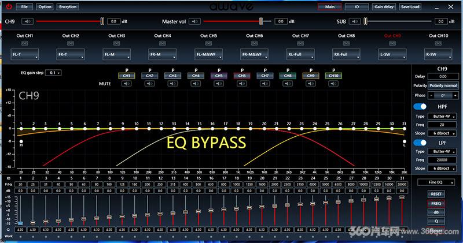Click link icon under Out CH10
463x243 pixels.
(x=438, y=43)
